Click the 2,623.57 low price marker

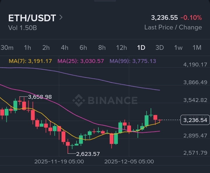(x=88, y=154)
